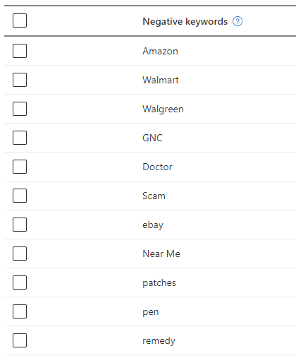Click the GNC keyword text

(x=152, y=138)
